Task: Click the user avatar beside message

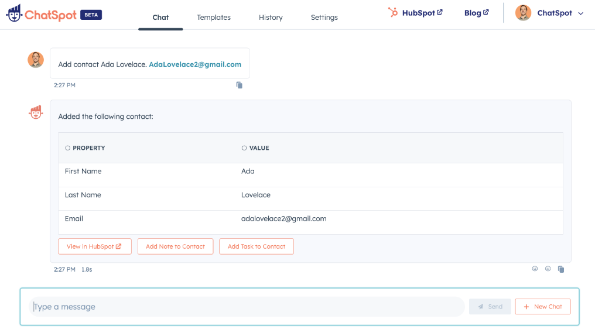Action: click(36, 60)
